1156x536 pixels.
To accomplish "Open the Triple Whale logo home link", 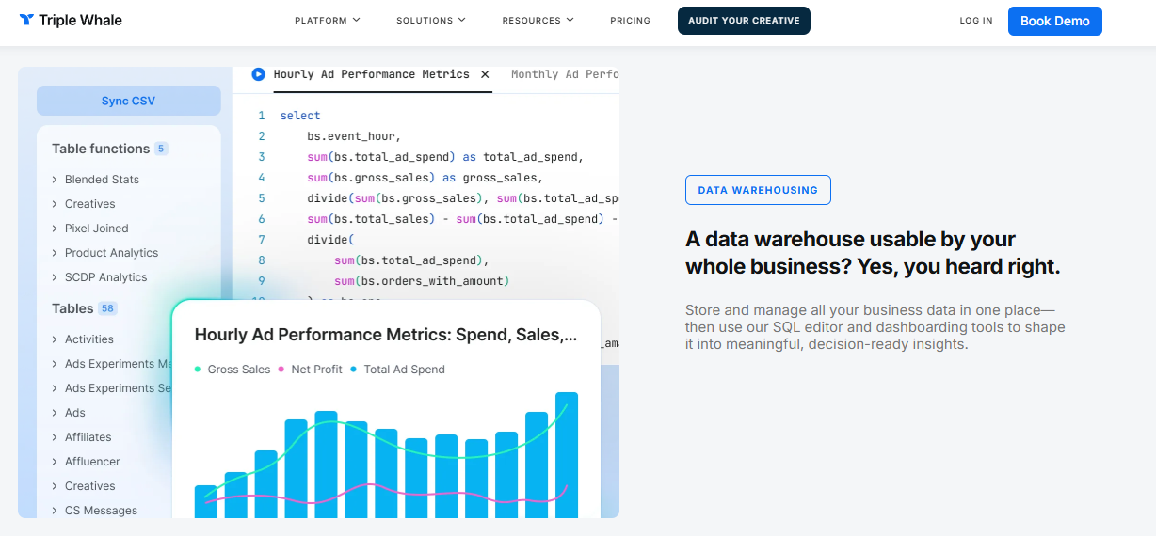I will tap(71, 20).
